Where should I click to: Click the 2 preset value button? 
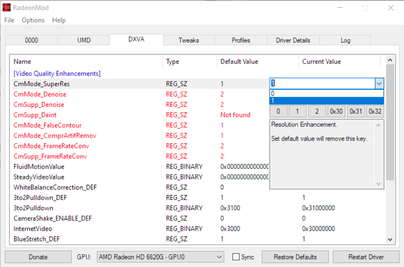[317, 111]
